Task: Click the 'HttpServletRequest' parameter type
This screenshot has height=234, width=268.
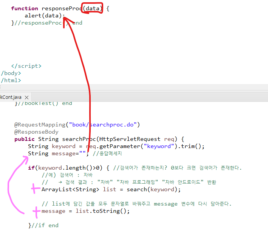Action: [130, 139]
